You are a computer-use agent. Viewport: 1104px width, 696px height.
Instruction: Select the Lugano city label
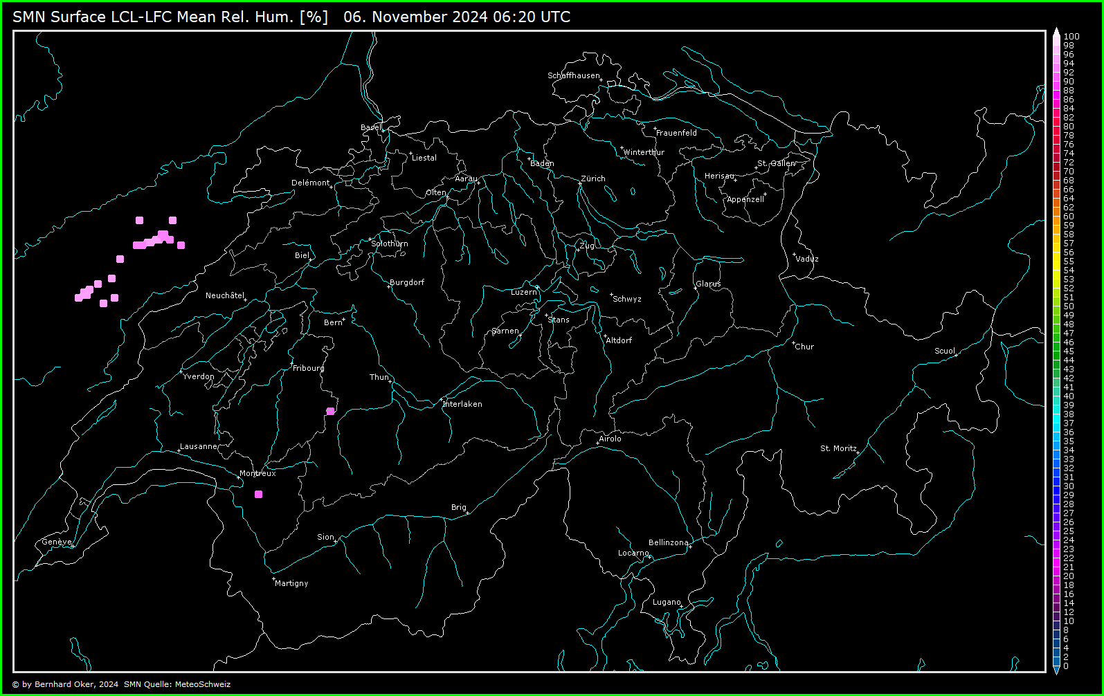667,602
